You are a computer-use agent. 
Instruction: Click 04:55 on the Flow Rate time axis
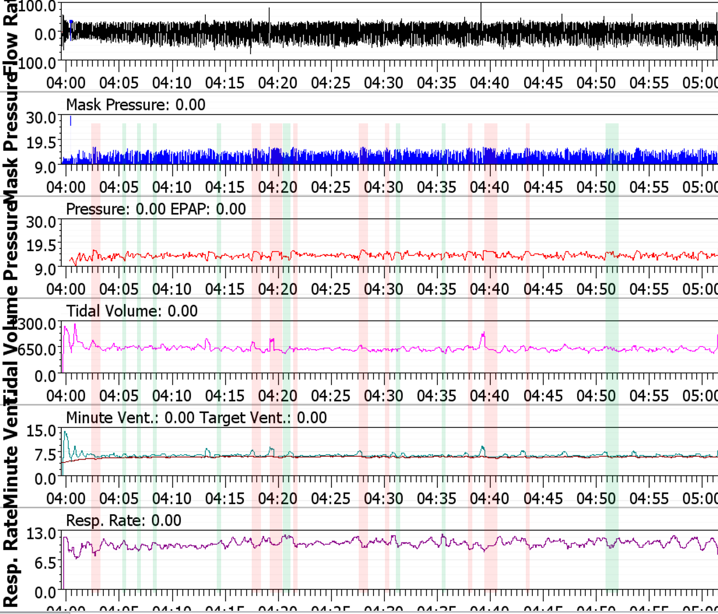click(649, 83)
